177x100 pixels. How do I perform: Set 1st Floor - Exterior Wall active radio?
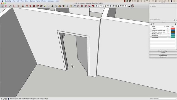click(151, 30)
